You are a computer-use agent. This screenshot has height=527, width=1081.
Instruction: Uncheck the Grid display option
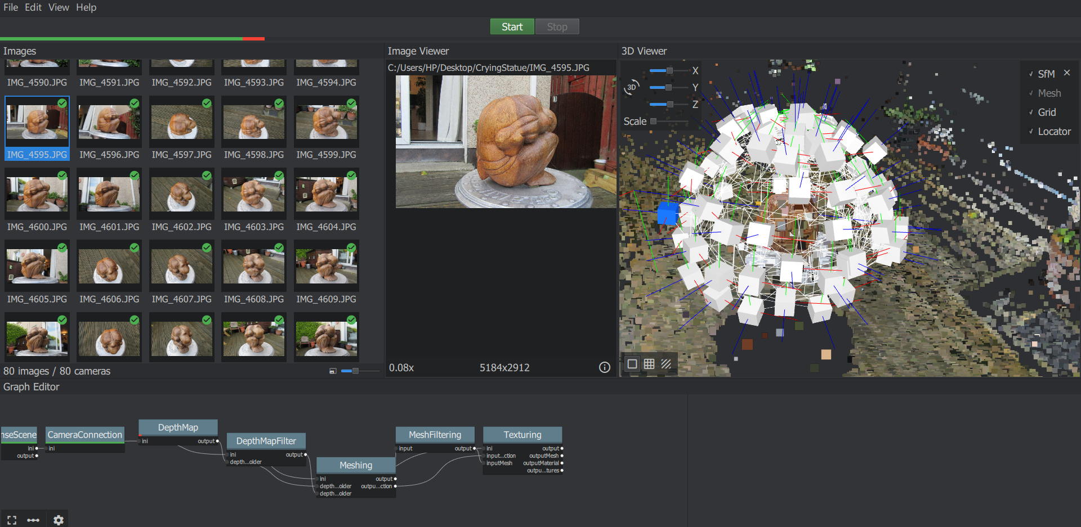1031,112
